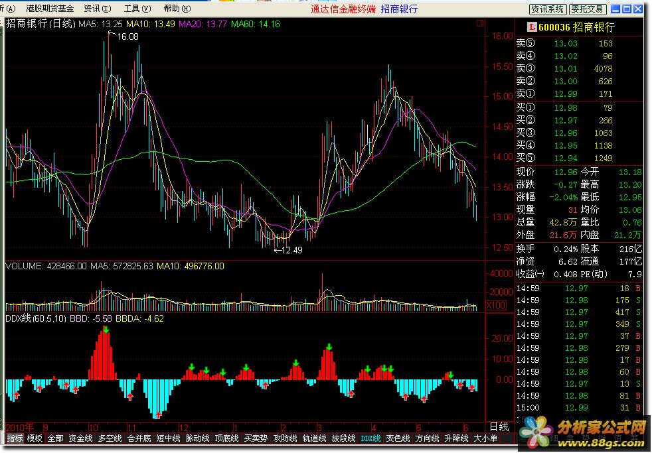This screenshot has height=453, width=652.
Task: Switch to the 资金线 indicator tab
Action: tap(80, 438)
